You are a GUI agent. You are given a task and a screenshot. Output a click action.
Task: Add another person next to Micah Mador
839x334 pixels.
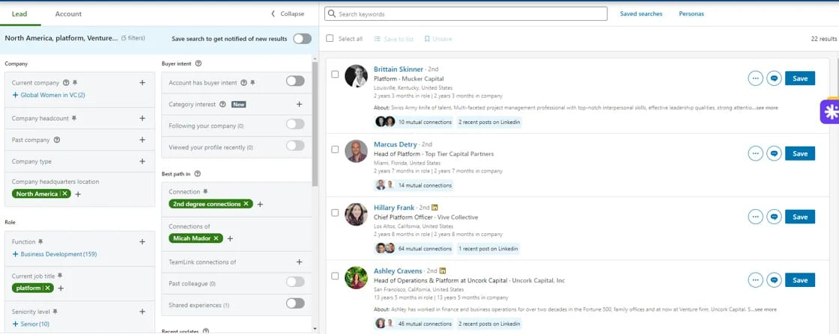coord(230,238)
